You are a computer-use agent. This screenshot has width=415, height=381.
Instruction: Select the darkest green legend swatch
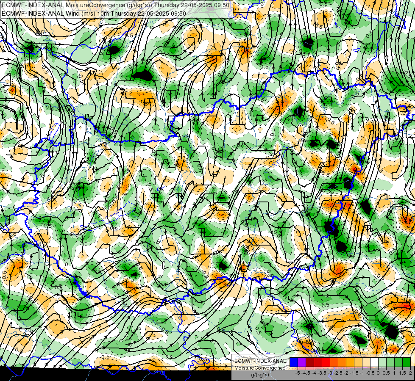click(x=407, y=362)
